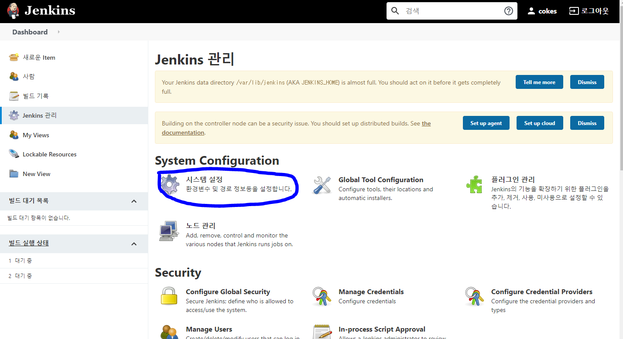The height and width of the screenshot is (339, 623).
Task: Open 노드 관리 link
Action: (201, 226)
